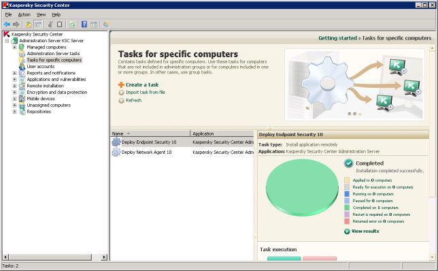Click the Administration Server tasks icon

(22, 53)
